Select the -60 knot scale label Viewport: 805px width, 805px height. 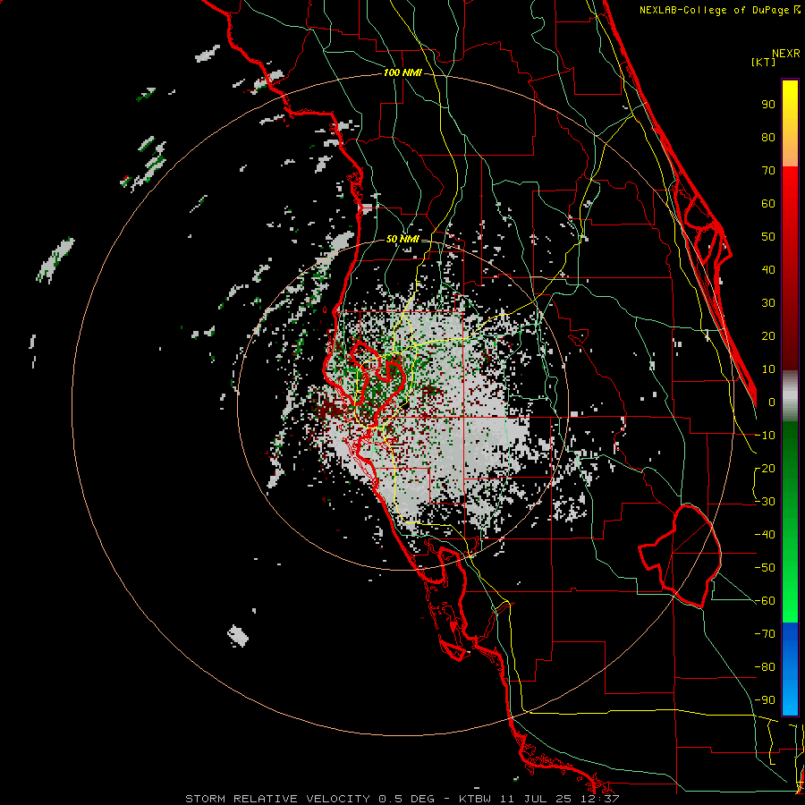[765, 601]
